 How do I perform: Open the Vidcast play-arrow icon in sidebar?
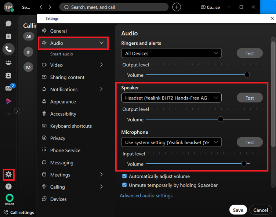(8, 101)
